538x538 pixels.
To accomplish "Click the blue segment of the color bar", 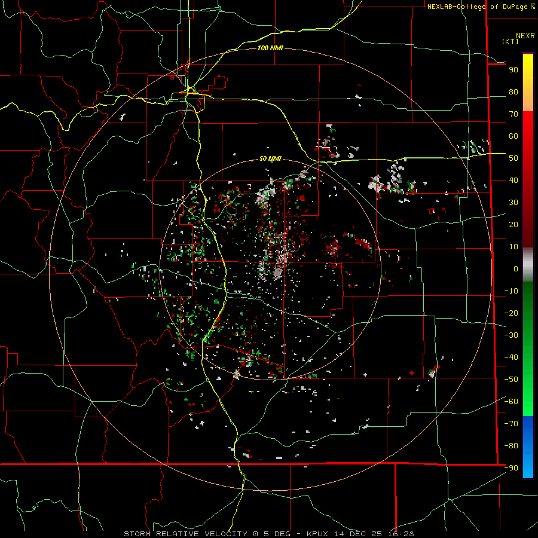I will (x=528, y=447).
